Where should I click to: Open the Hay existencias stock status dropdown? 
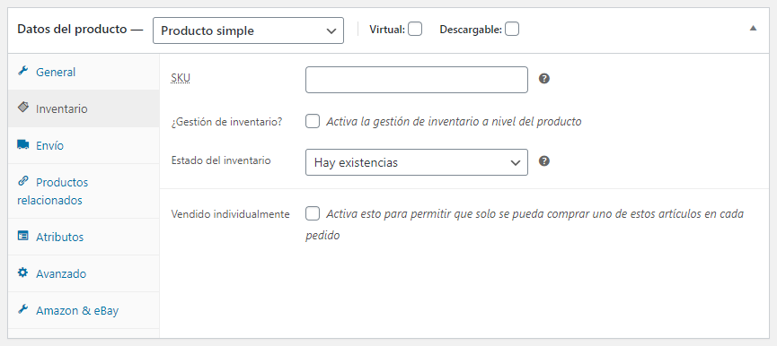pos(417,162)
